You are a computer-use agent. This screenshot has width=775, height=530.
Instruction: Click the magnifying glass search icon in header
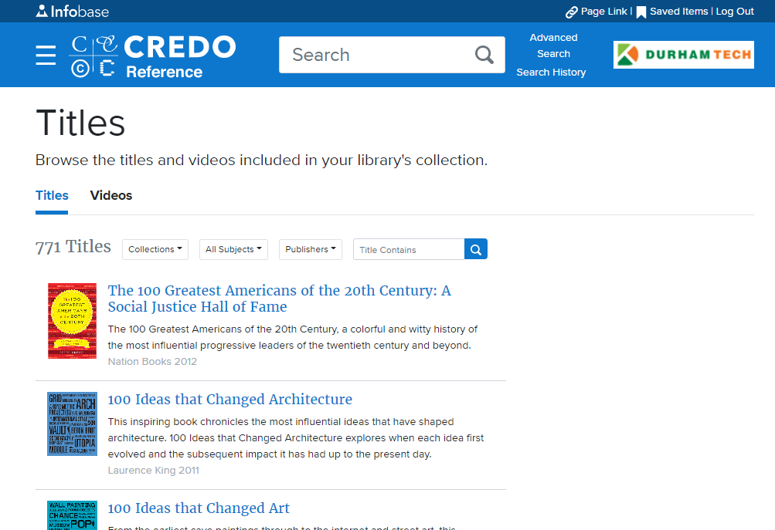[x=484, y=55]
